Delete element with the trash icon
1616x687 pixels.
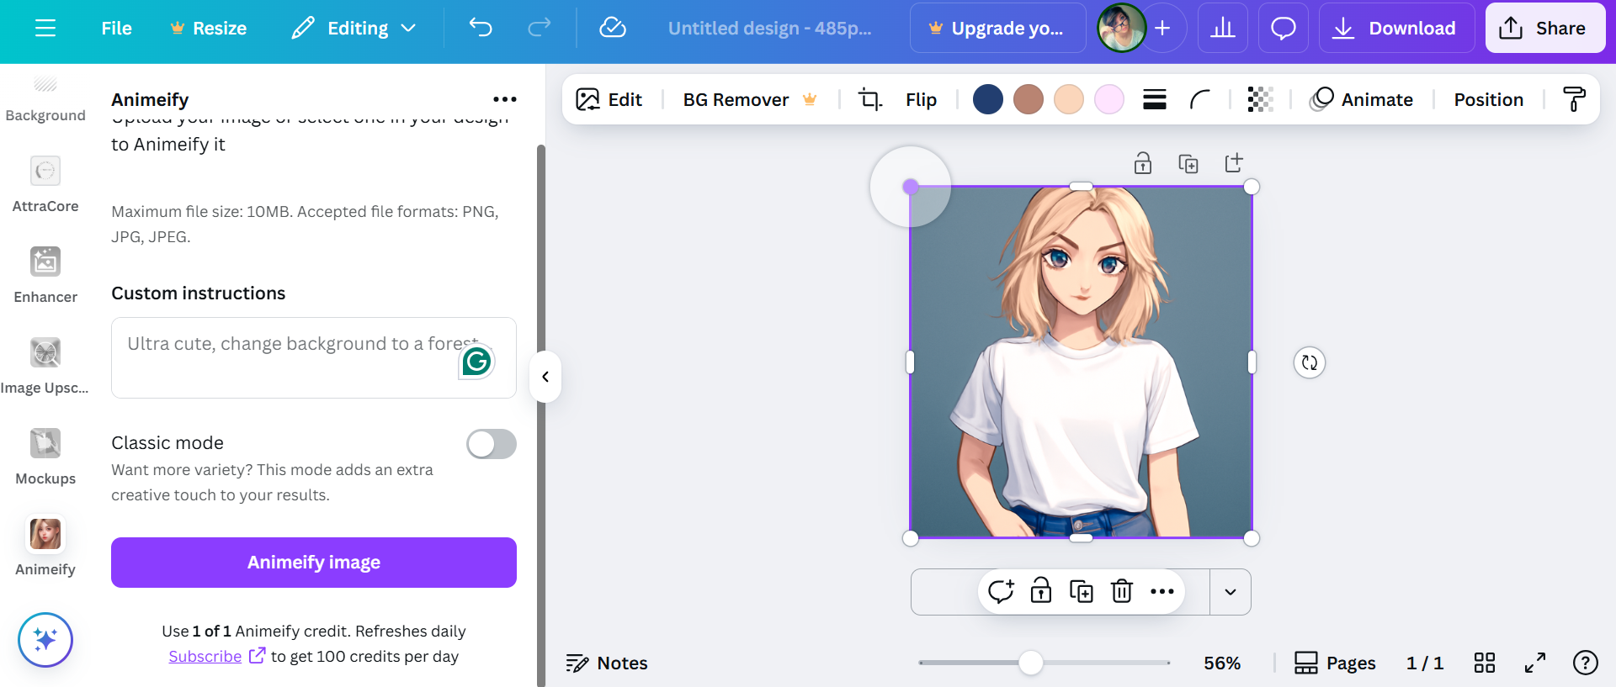(1122, 591)
